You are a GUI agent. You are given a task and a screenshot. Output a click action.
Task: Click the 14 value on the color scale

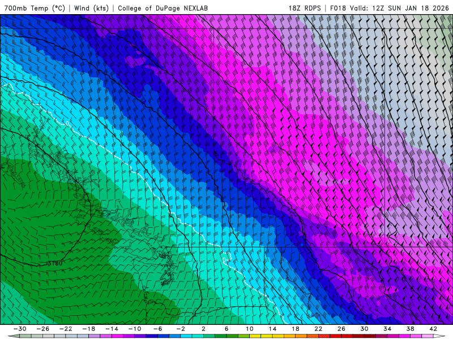click(272, 329)
